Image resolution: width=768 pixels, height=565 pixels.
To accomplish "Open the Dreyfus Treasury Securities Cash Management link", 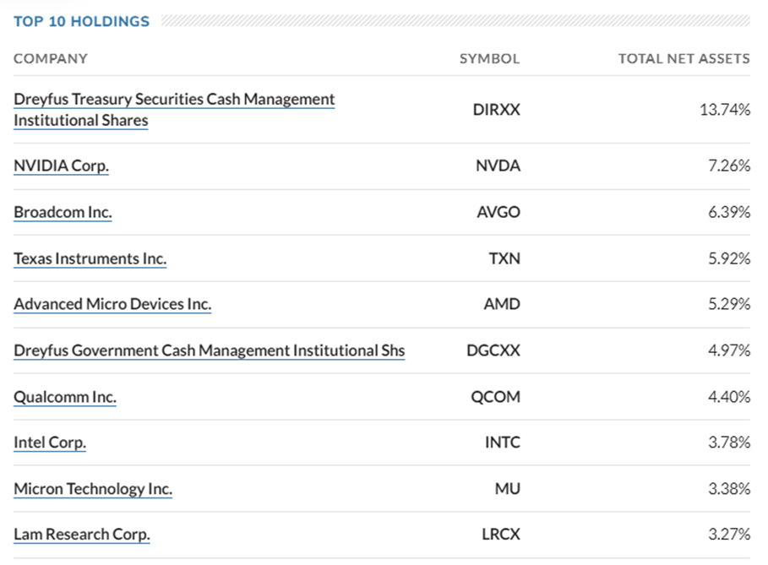I will pyautogui.click(x=174, y=100).
